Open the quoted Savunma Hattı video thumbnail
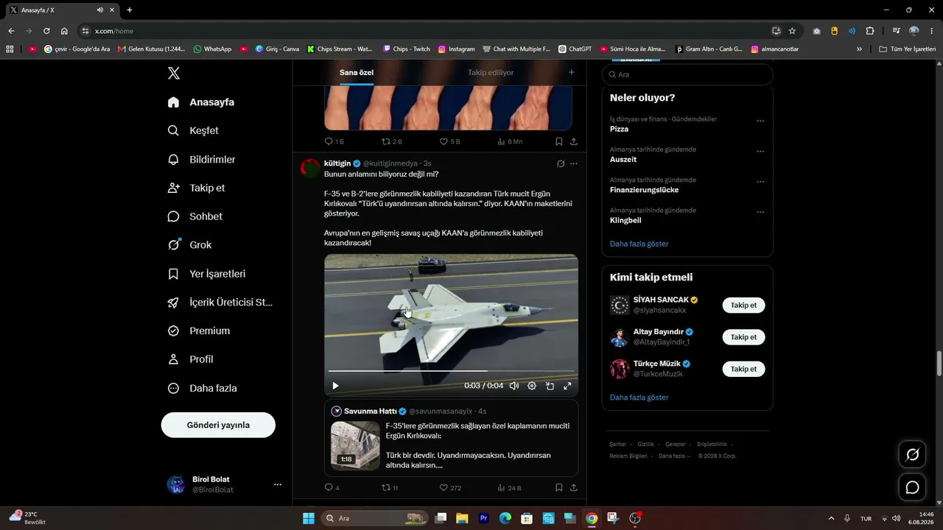The height and width of the screenshot is (530, 943). click(x=355, y=445)
